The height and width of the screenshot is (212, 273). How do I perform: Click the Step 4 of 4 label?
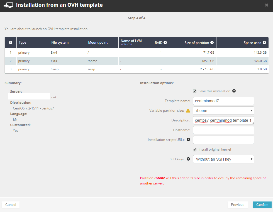pos(136,18)
